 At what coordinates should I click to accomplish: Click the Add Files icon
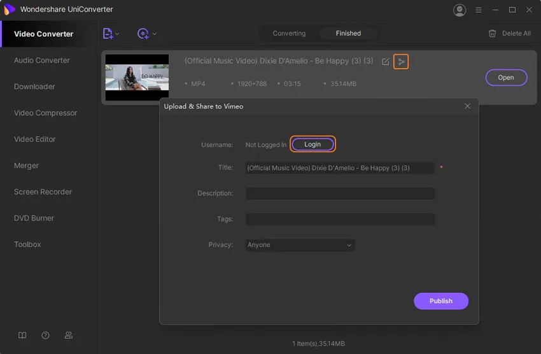pos(108,34)
